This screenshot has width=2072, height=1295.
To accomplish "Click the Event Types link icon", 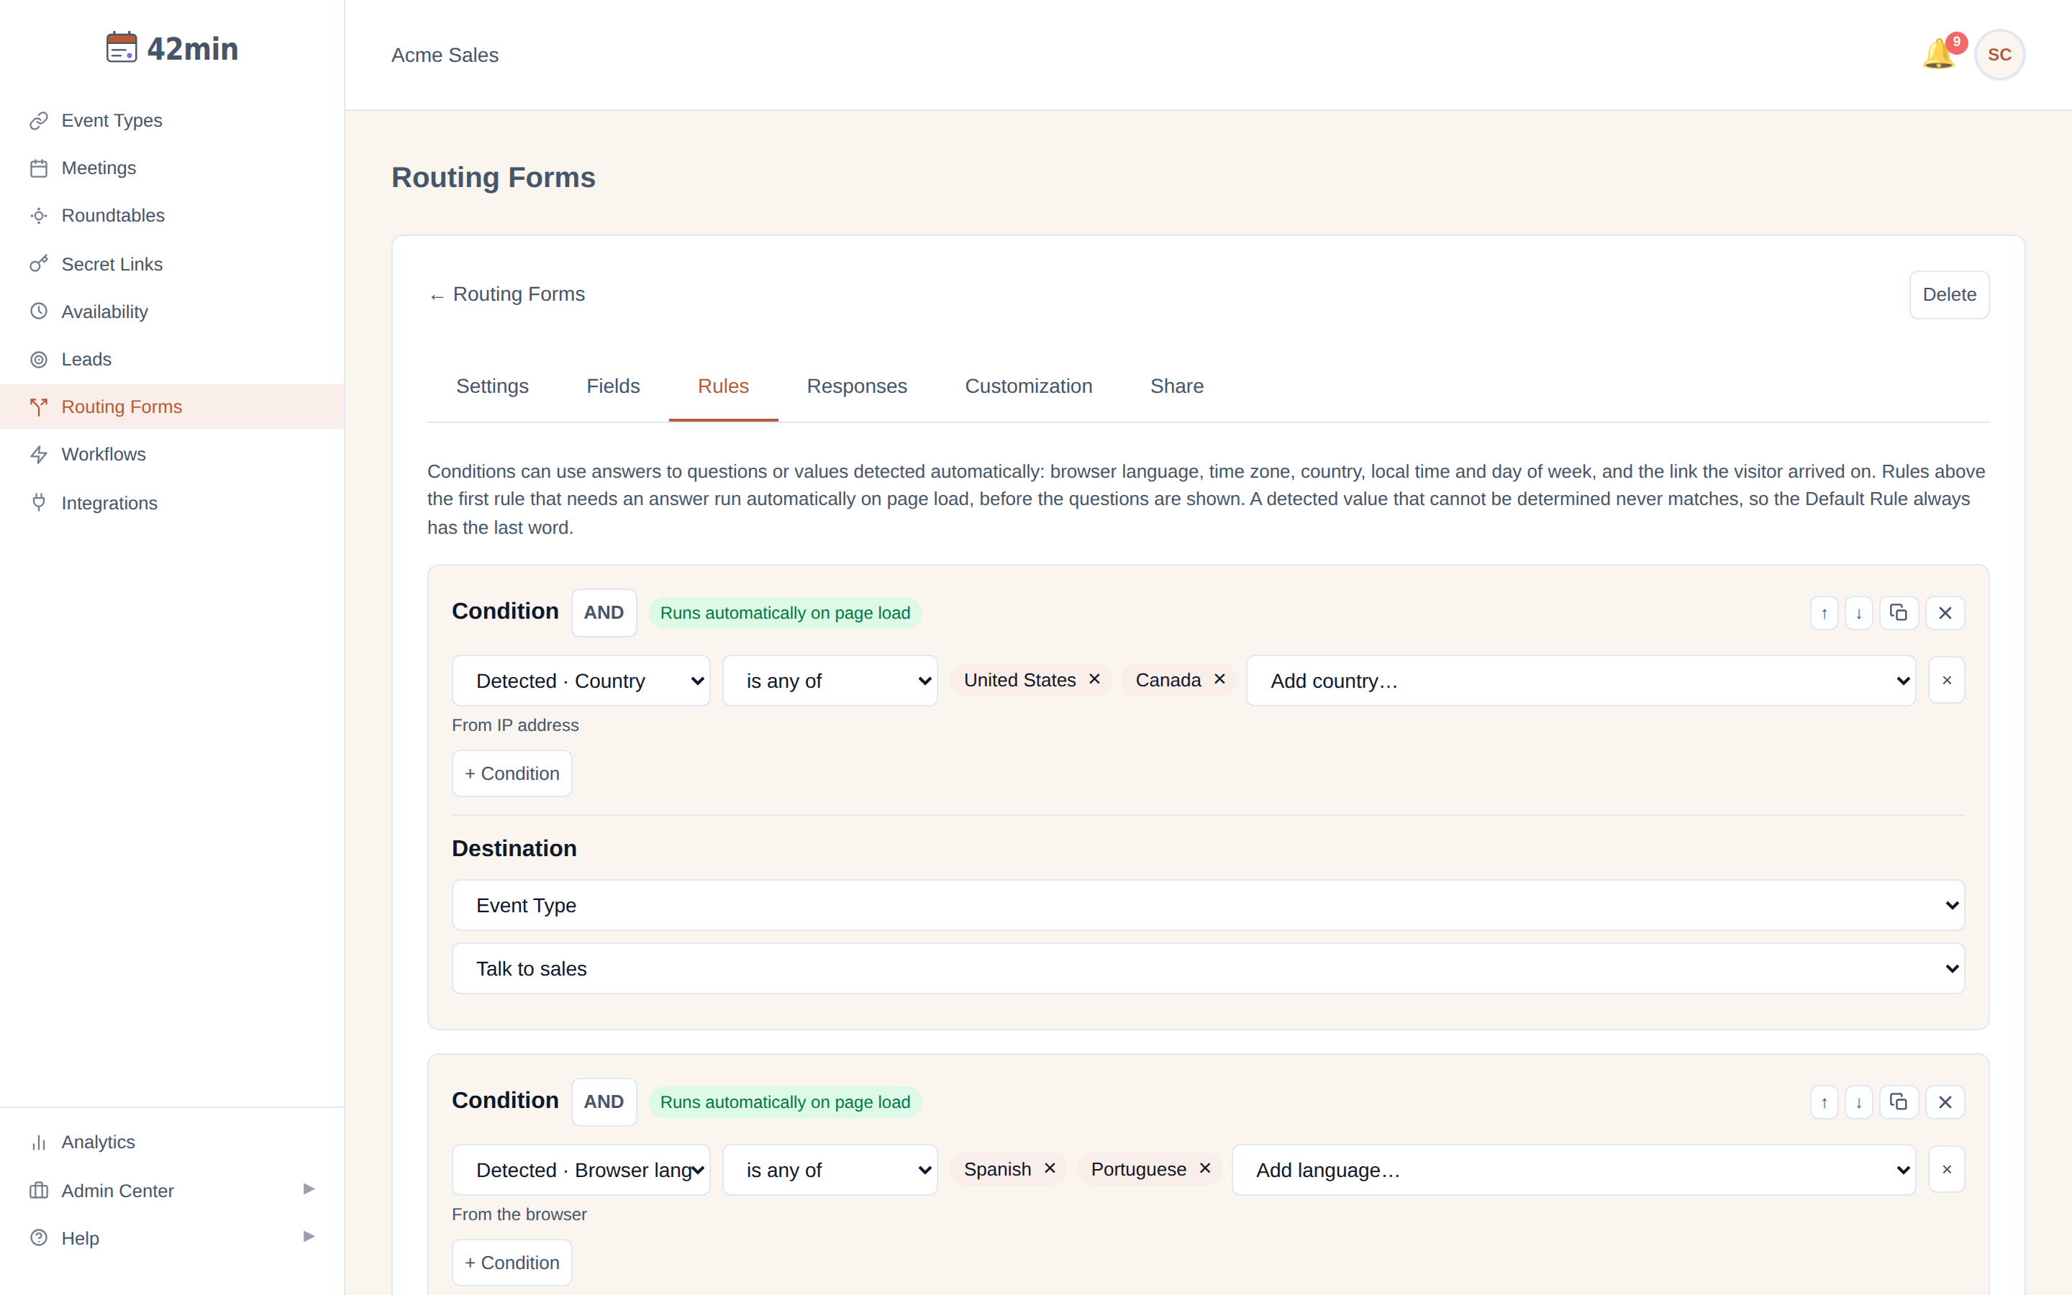I will click(39, 121).
